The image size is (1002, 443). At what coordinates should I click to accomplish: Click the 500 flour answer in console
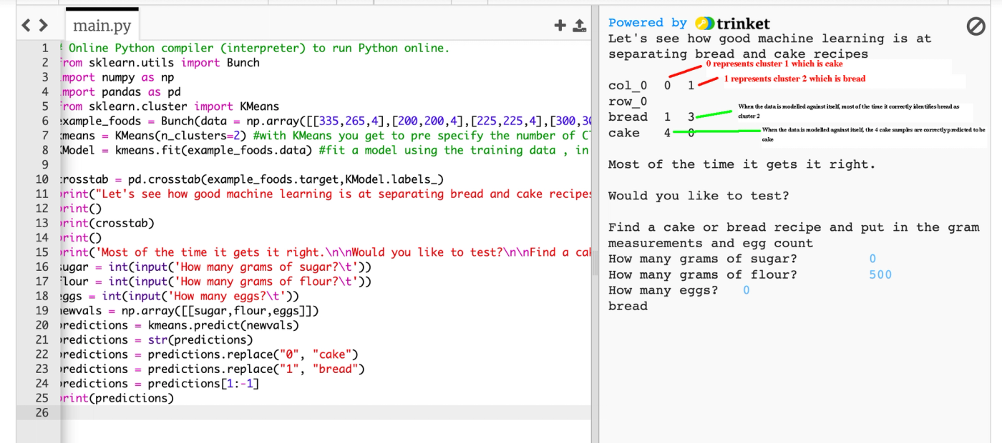(880, 274)
